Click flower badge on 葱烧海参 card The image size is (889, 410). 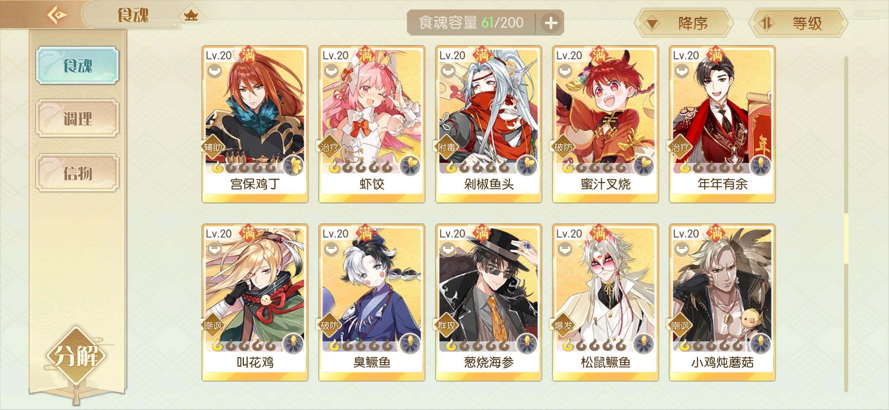pyautogui.click(x=527, y=343)
